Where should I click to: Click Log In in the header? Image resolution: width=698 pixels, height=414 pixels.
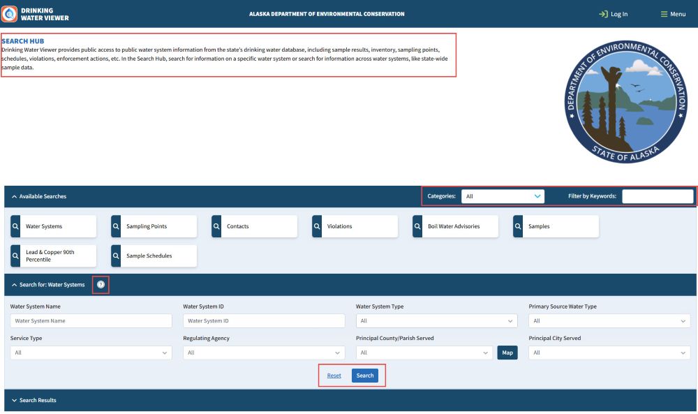(613, 14)
